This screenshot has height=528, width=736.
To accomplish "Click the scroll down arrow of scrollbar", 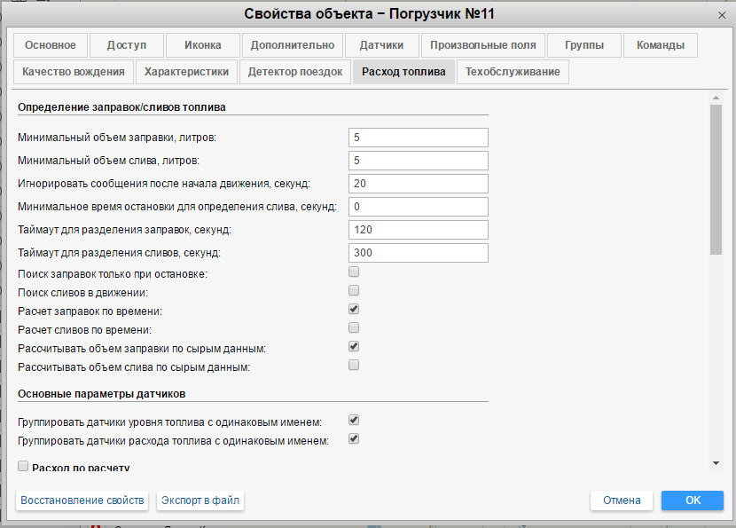I will (x=716, y=463).
